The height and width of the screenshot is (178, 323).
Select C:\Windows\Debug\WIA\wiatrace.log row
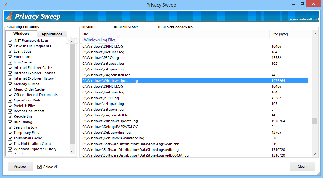pos(195,138)
